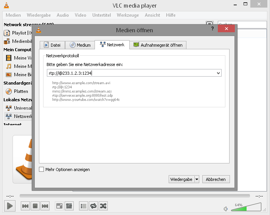This screenshot has width=270, height=215.
Task: Click the VLC cone icon in main title bar
Action: click(6, 5)
